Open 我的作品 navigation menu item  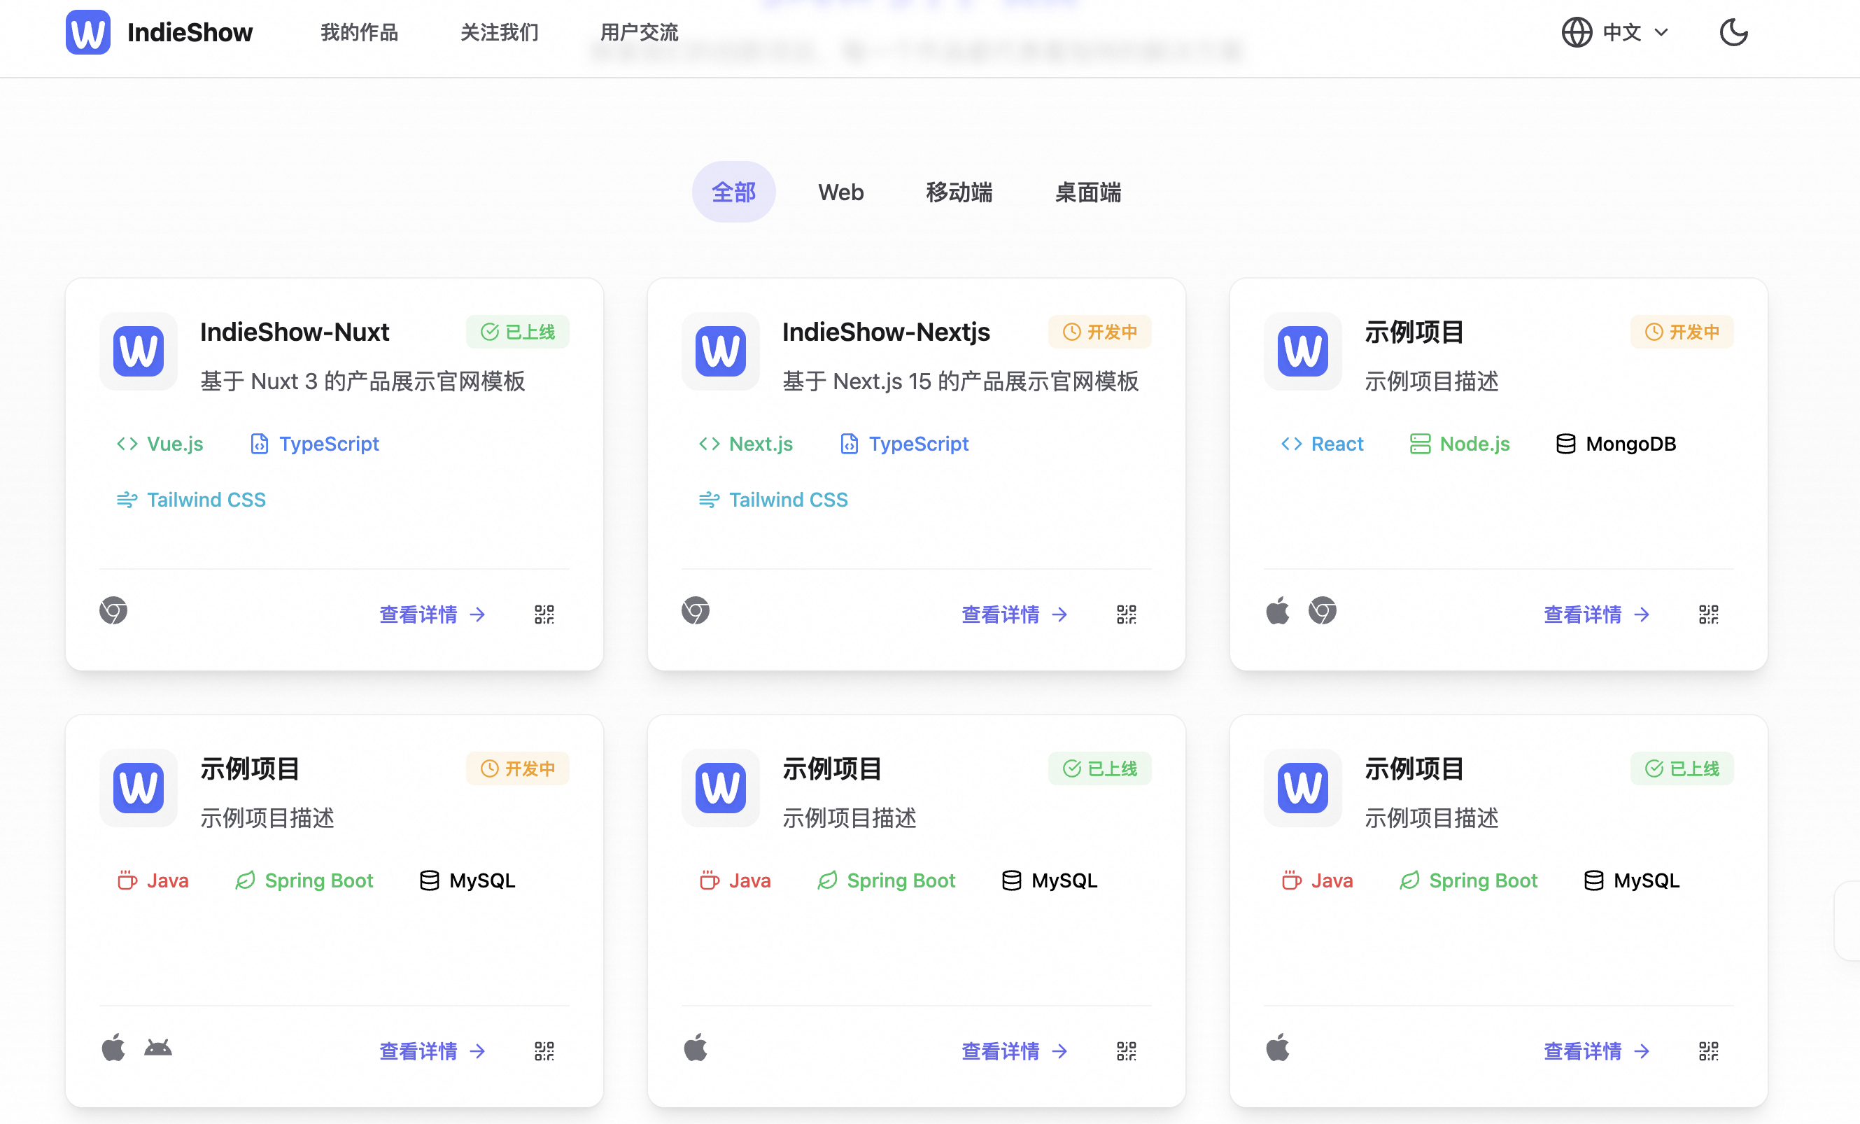click(x=359, y=32)
